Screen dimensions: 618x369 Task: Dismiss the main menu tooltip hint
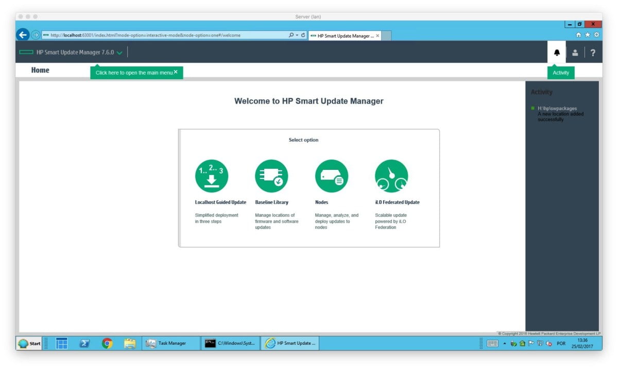pyautogui.click(x=176, y=72)
